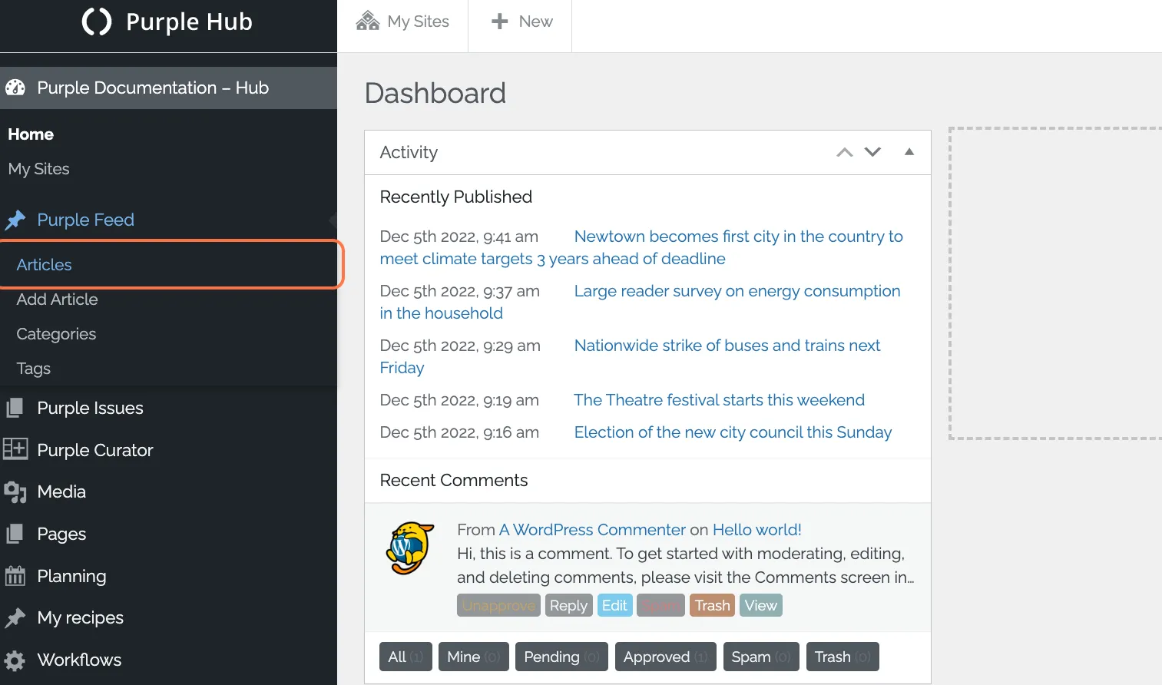This screenshot has width=1162, height=685.
Task: Filter comments by Pending
Action: tap(561, 657)
